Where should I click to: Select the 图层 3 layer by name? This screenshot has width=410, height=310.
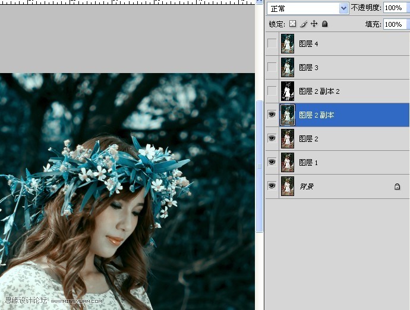pos(308,68)
